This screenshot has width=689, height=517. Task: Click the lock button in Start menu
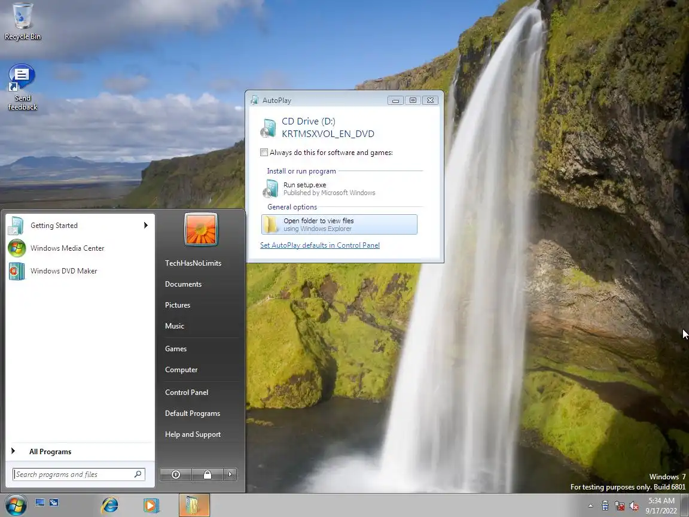208,475
